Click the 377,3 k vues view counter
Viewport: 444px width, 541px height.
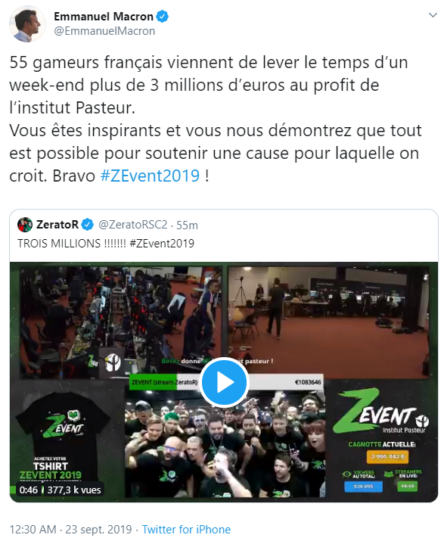(x=74, y=490)
